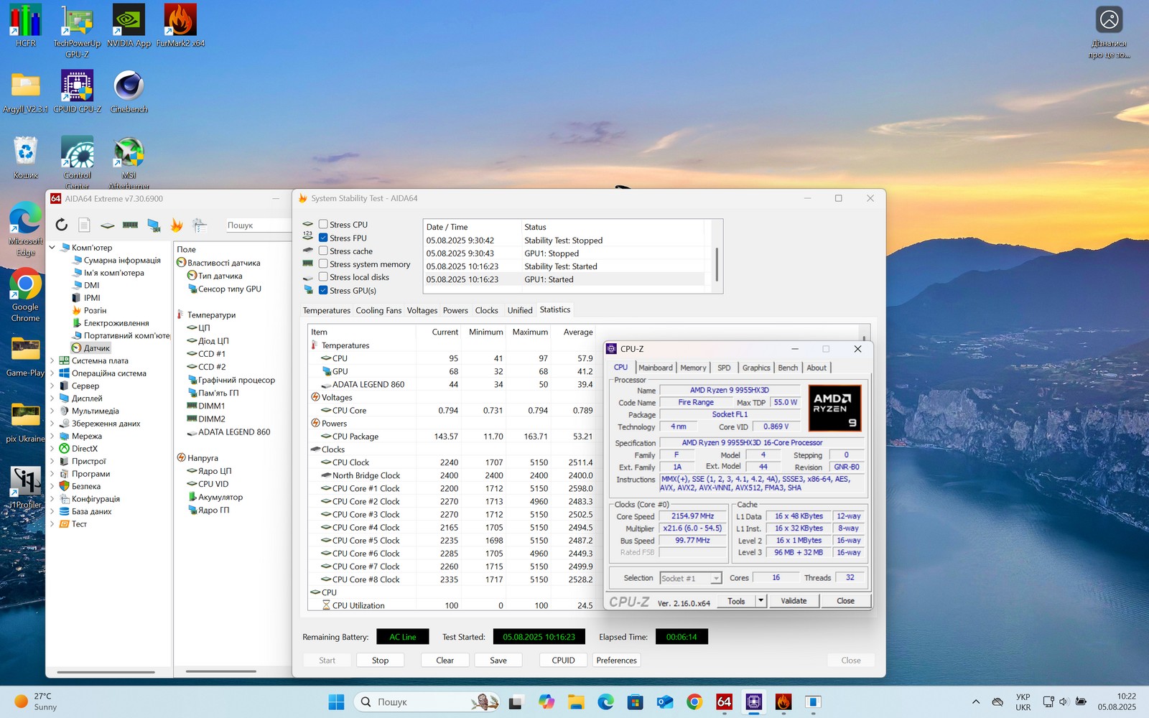Click the Validate button in CPU-Z
Image resolution: width=1149 pixels, height=718 pixels.
pyautogui.click(x=794, y=600)
